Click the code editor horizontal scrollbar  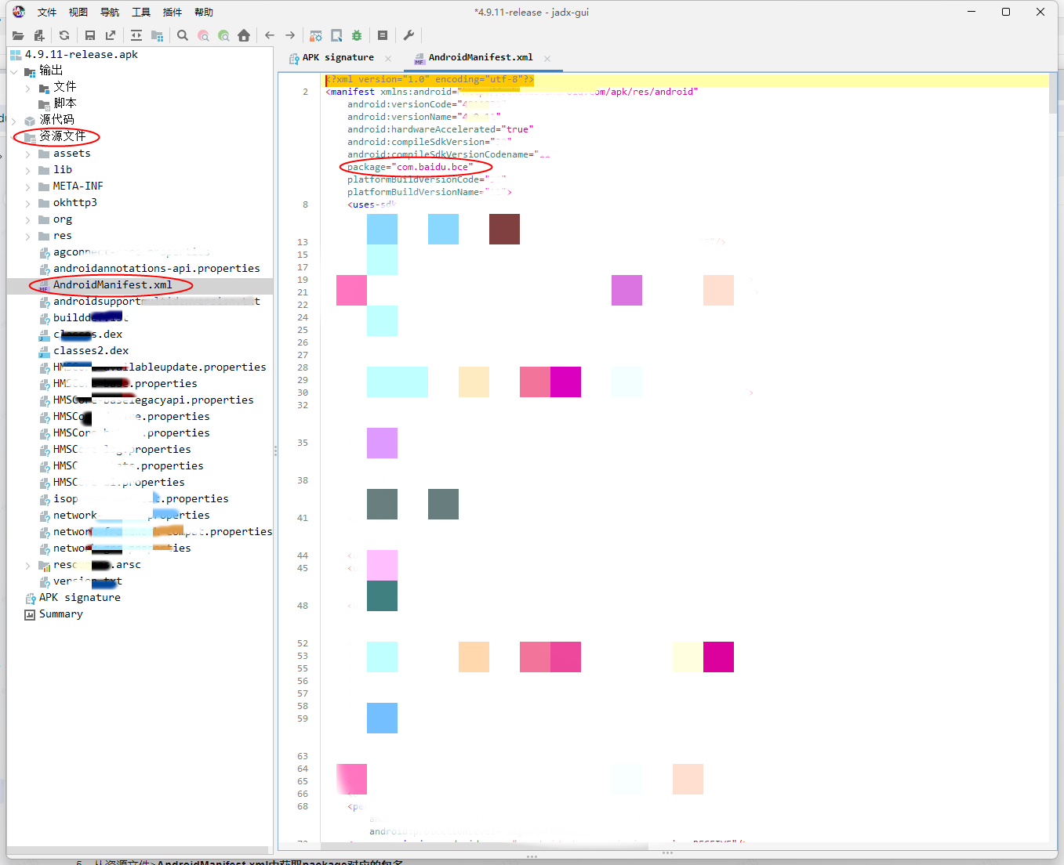(485, 846)
